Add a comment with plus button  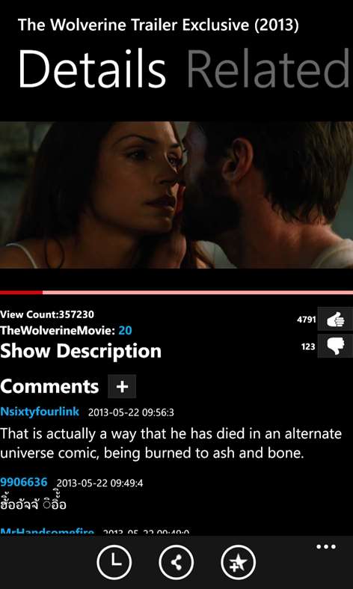(122, 386)
